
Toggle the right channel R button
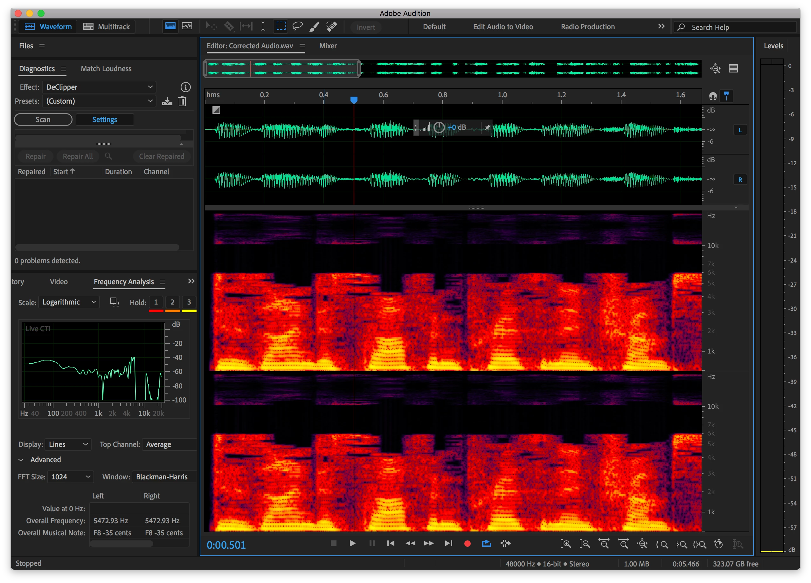coord(740,180)
